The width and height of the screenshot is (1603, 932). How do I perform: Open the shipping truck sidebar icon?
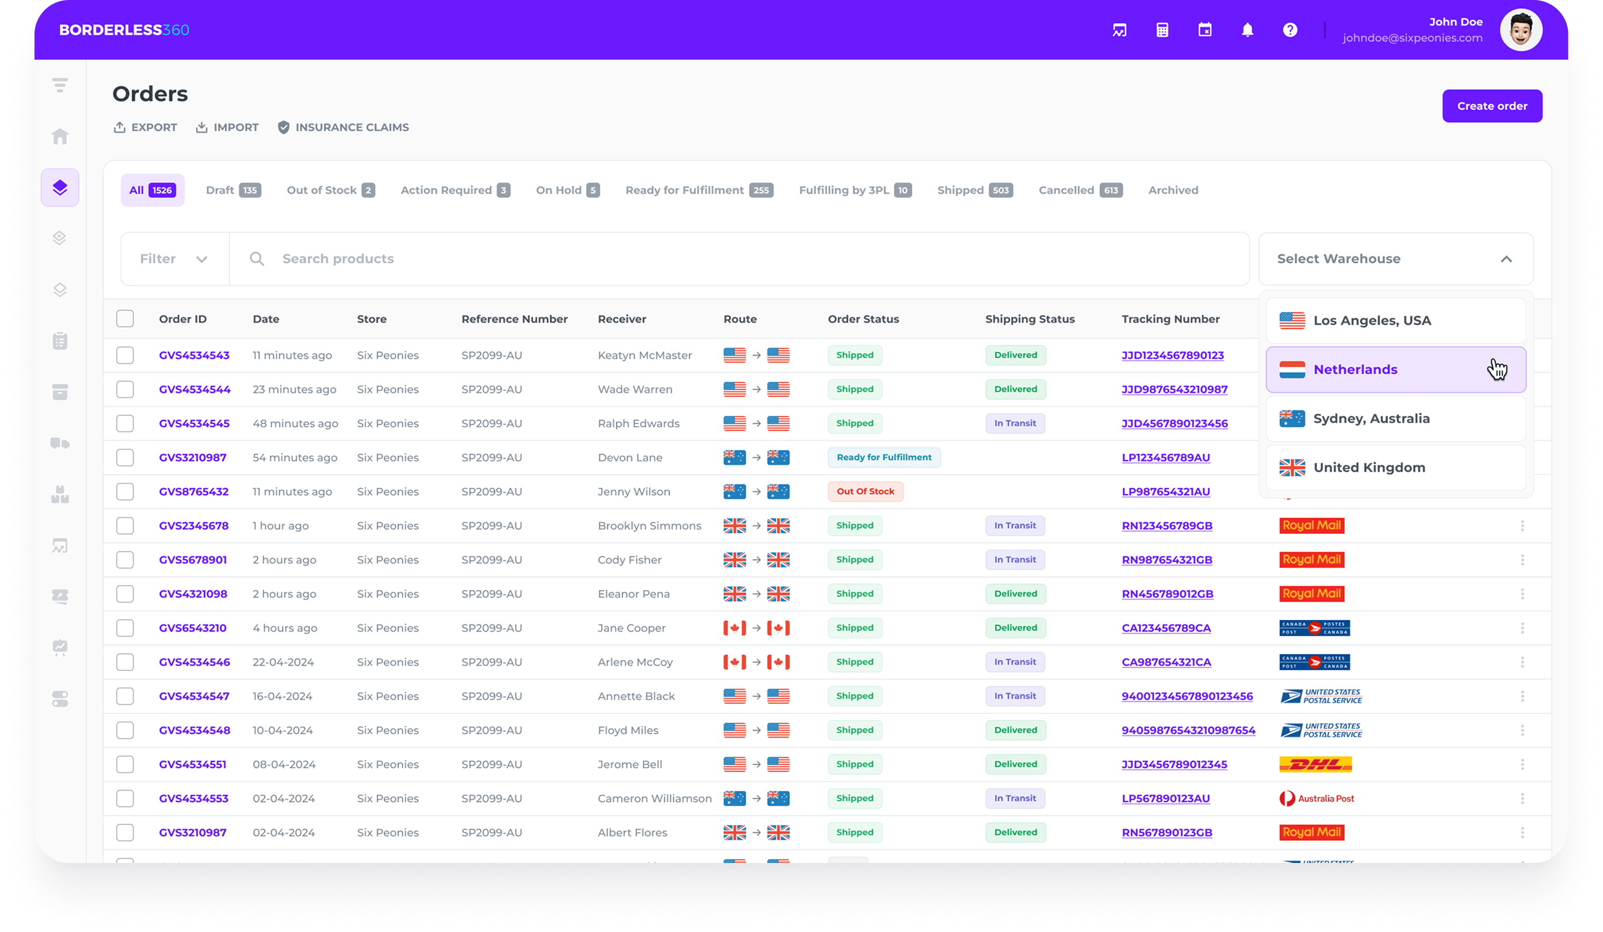60,444
